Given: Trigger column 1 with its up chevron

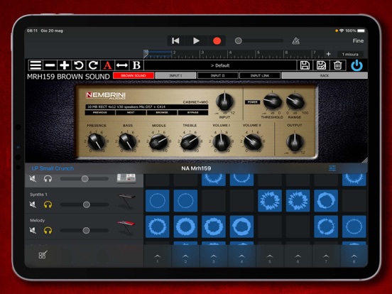Looking at the screenshot, I should tap(157, 256).
